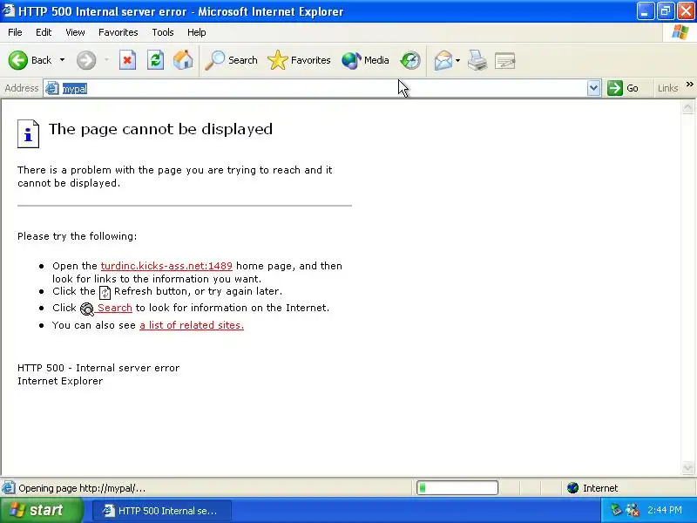Follow the turdinc.kicks-ass.net:1489 link

[166, 266]
